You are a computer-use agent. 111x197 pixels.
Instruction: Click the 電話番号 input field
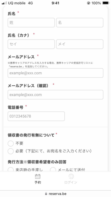tap(36, 116)
